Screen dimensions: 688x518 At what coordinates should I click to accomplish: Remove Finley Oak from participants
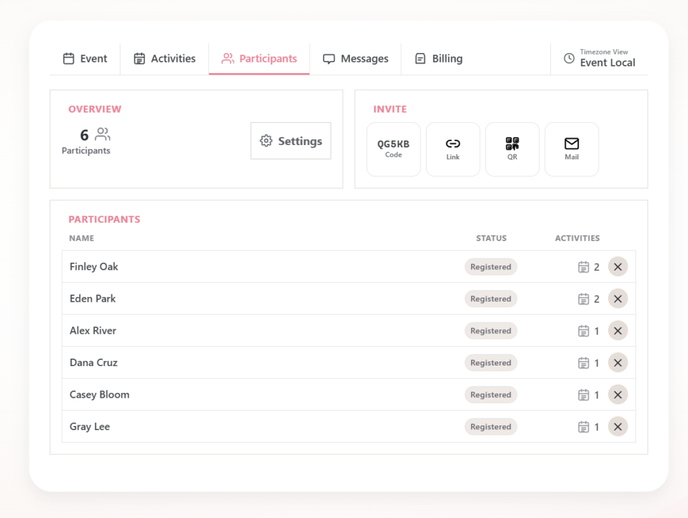(x=618, y=267)
